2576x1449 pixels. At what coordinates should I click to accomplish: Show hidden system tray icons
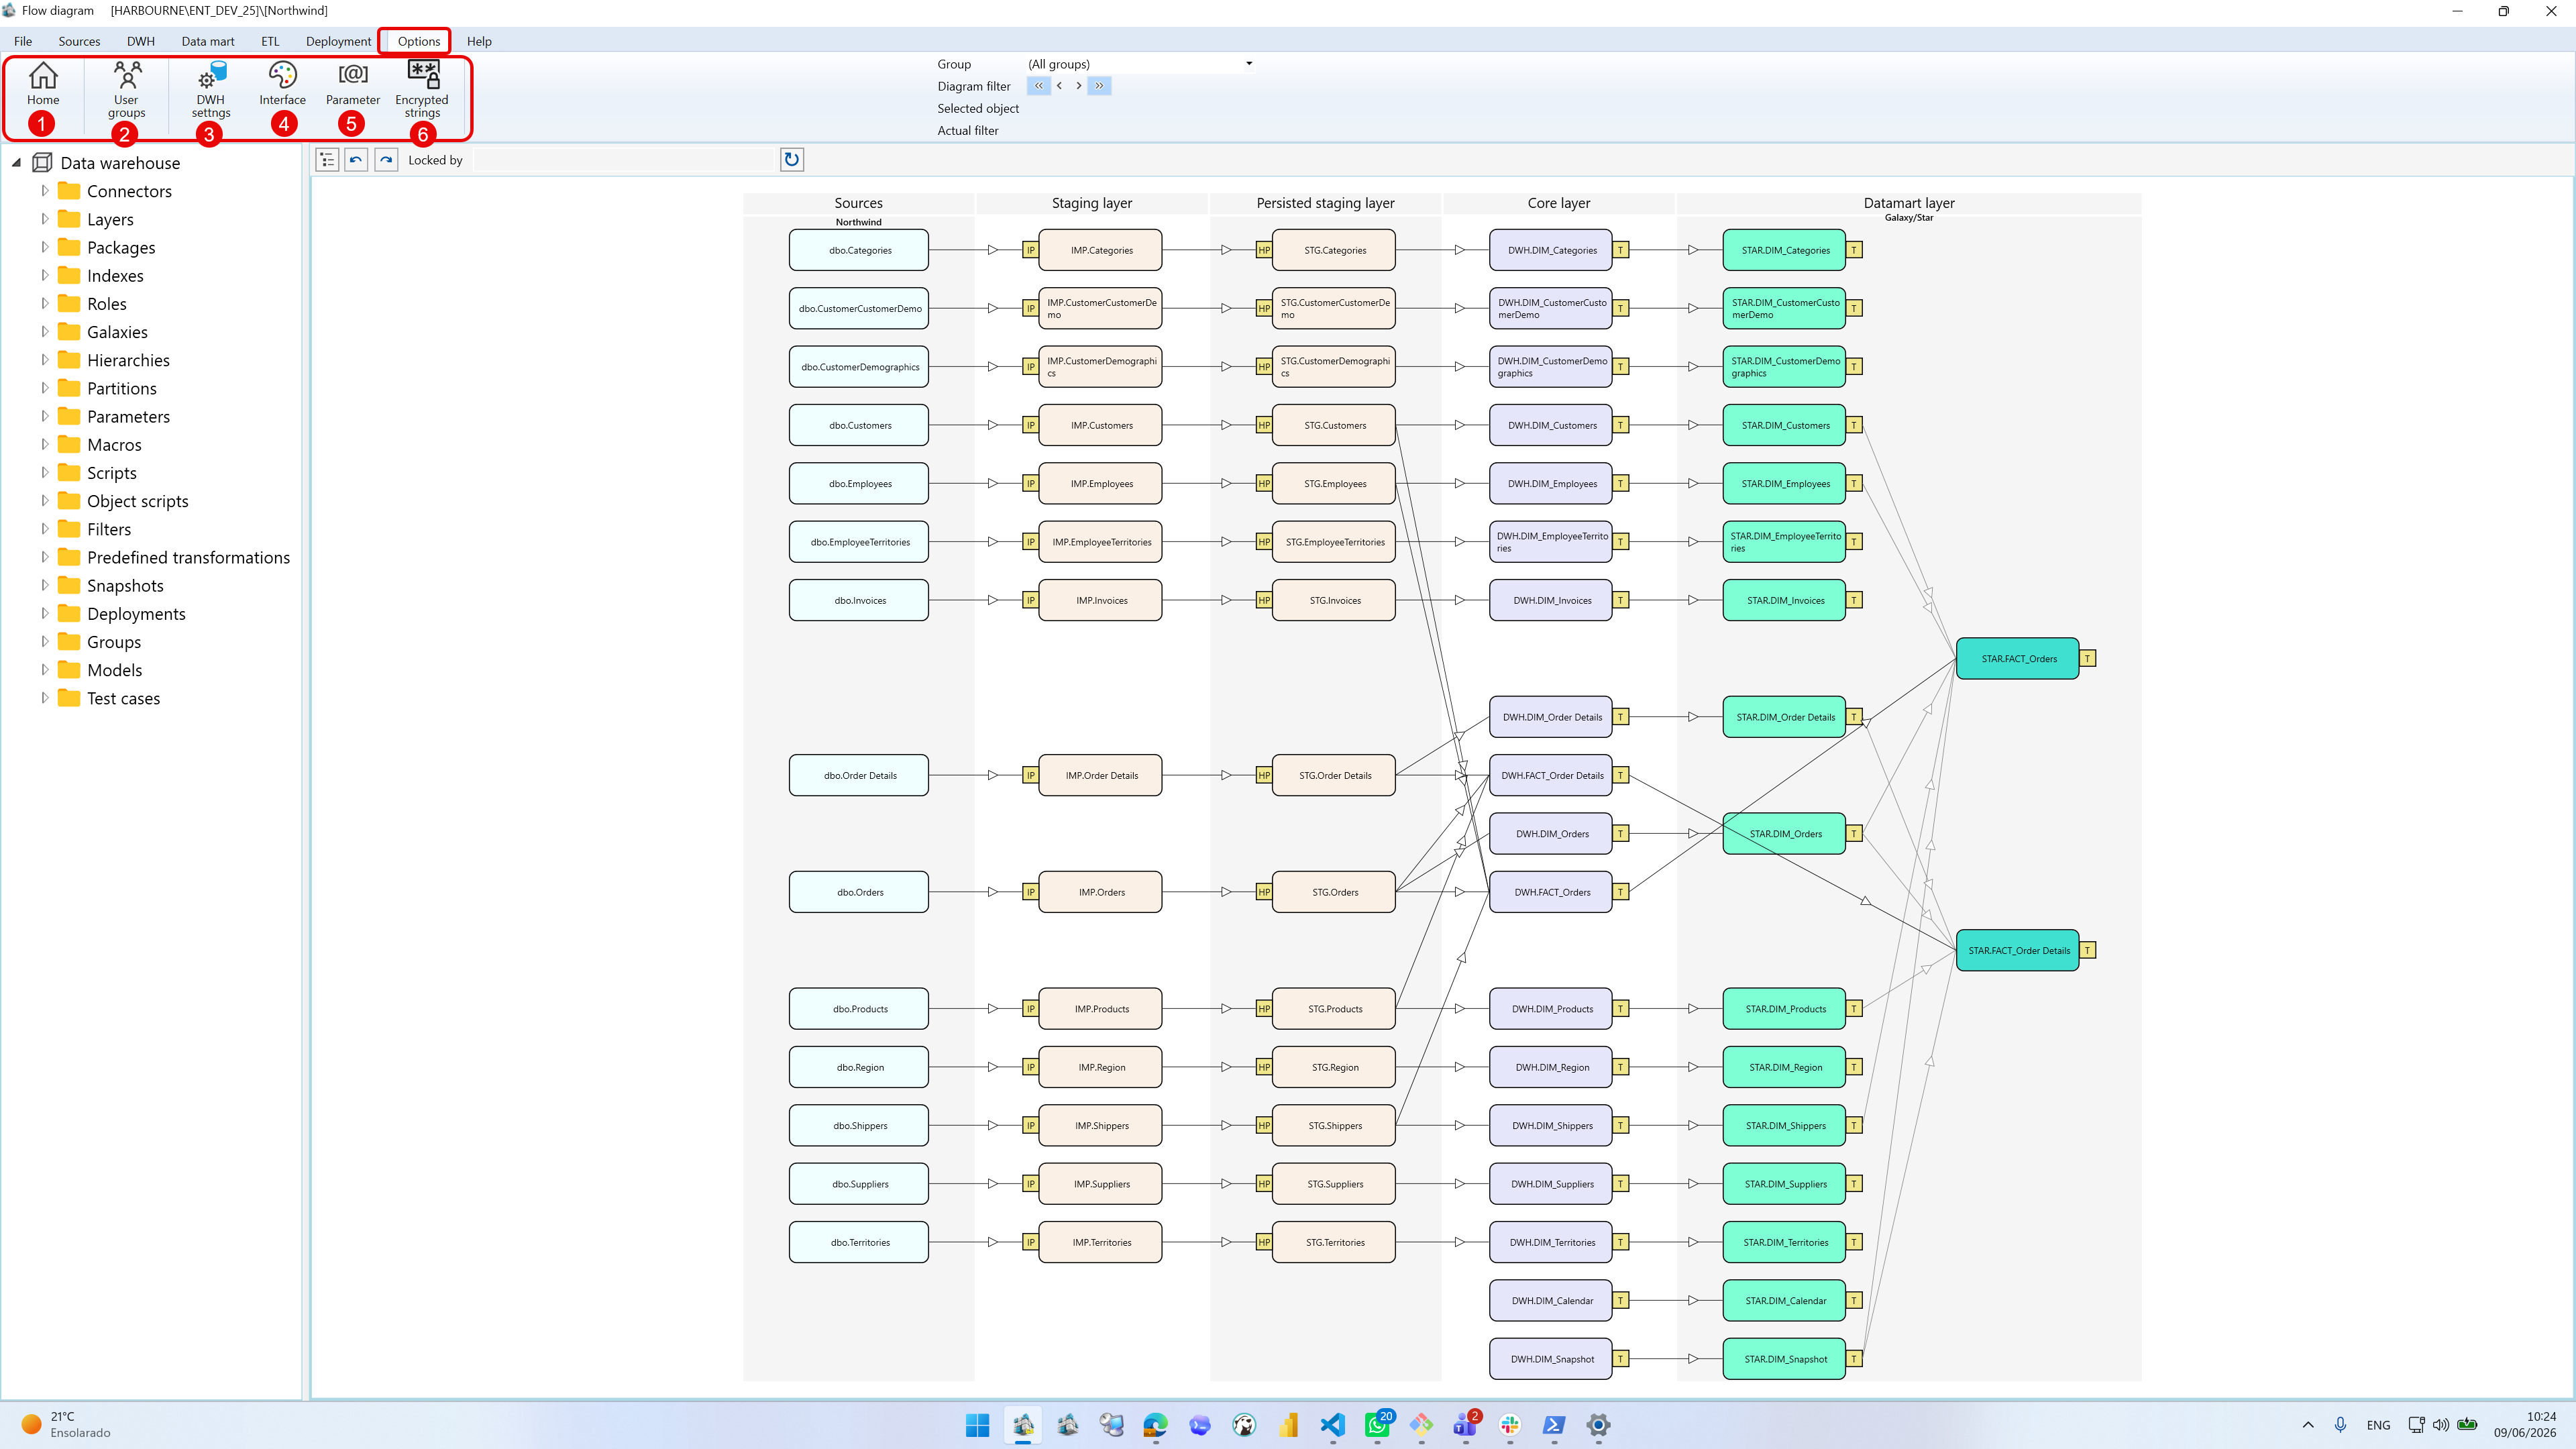tap(2308, 1425)
